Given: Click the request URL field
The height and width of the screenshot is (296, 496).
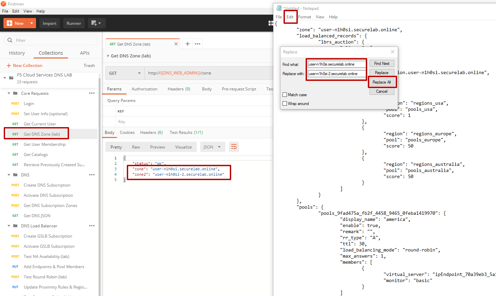Looking at the screenshot, I should 209,73.
